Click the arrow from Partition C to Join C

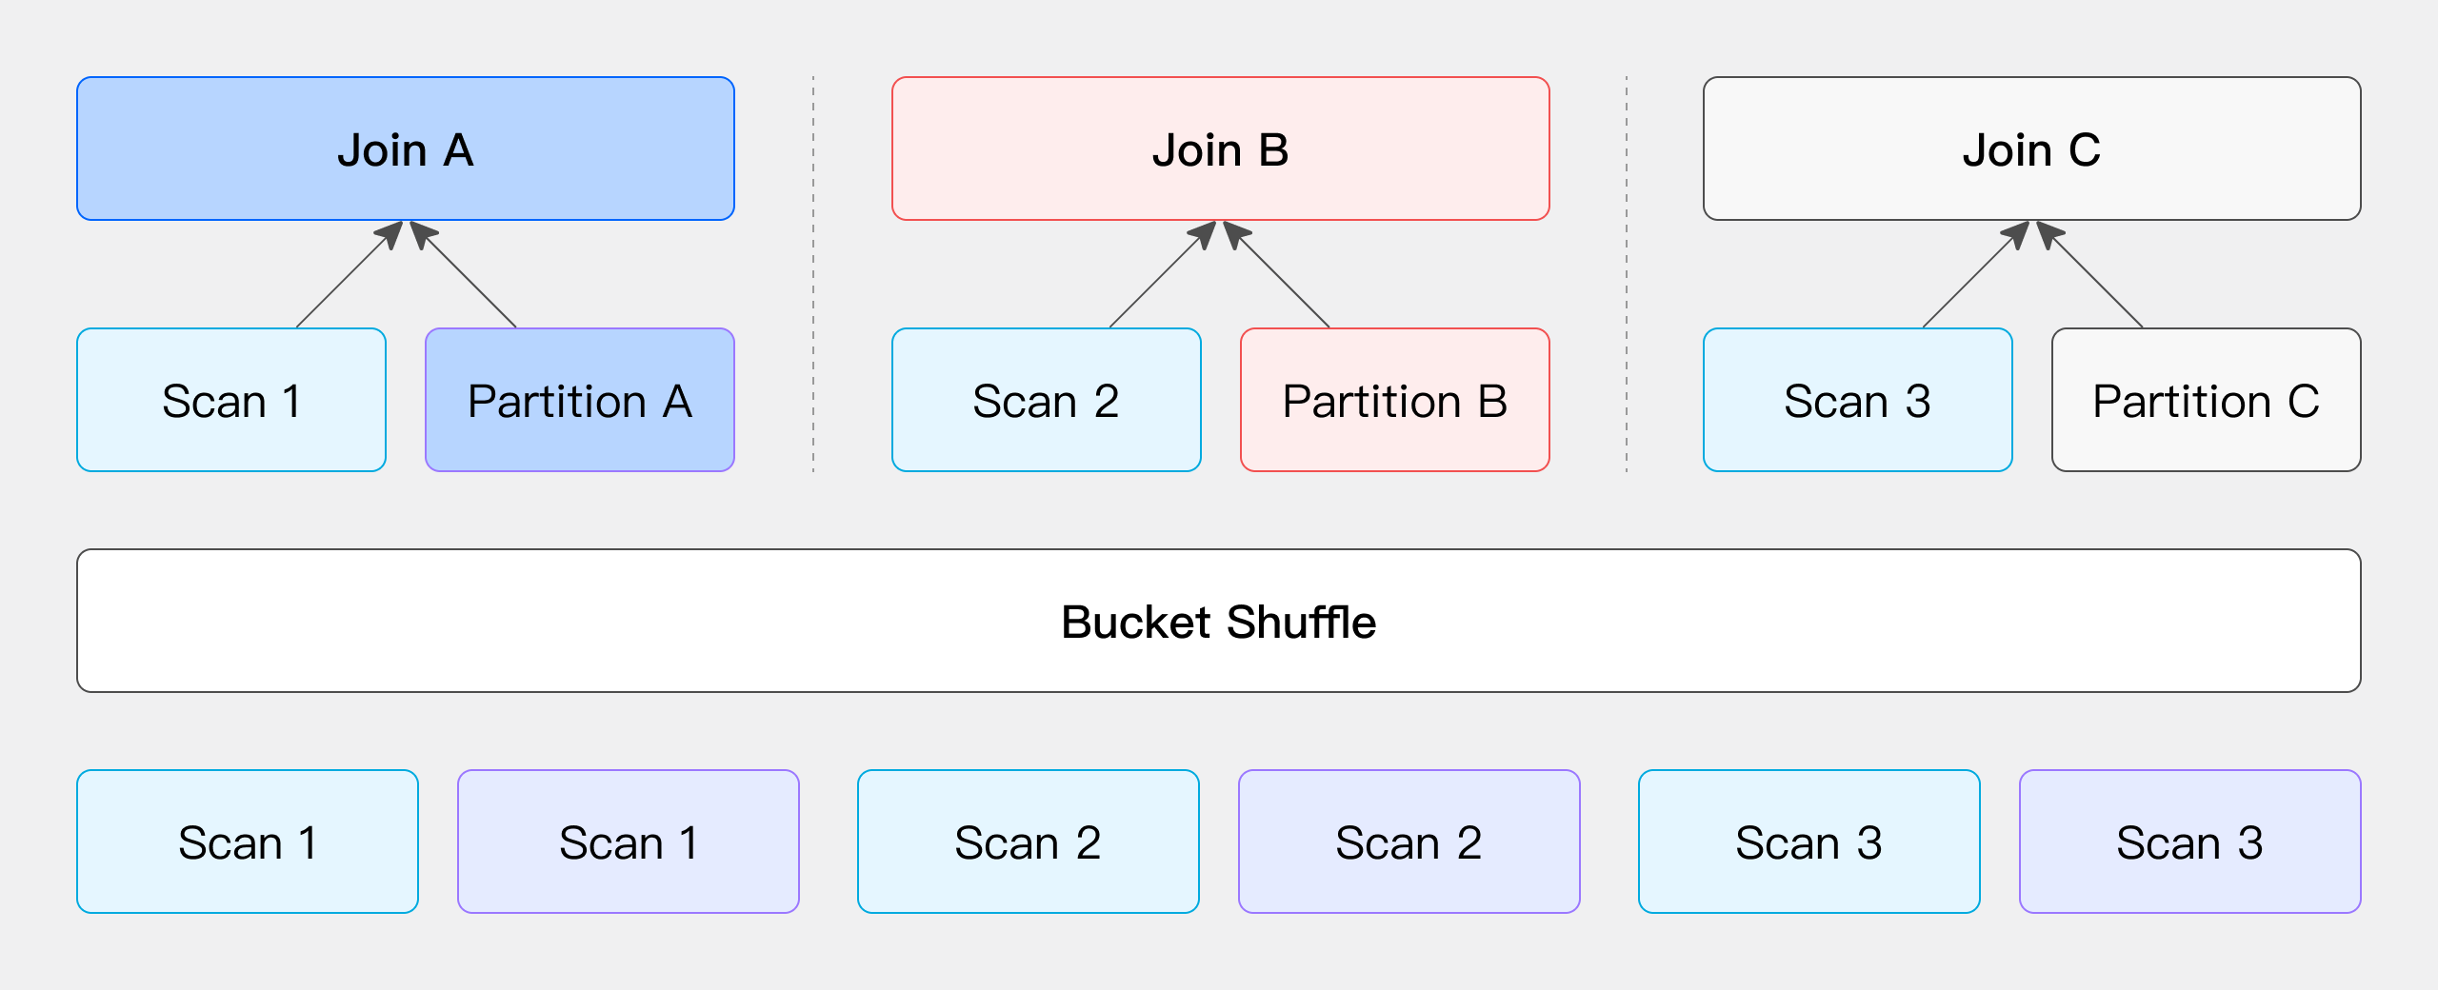tap(2094, 279)
